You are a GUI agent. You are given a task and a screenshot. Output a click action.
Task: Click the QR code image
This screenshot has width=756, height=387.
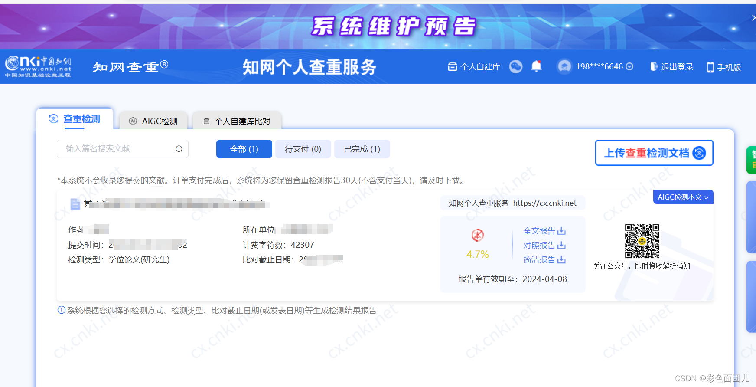pos(642,241)
